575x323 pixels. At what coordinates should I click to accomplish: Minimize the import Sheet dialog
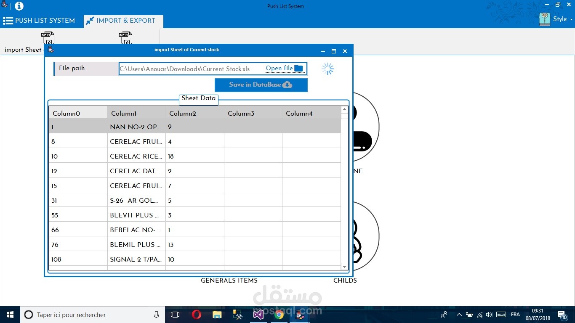click(x=323, y=51)
